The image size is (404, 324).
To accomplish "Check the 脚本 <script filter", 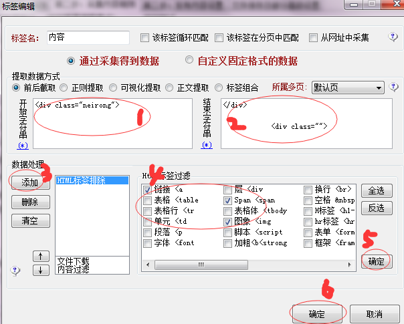I will tap(227, 232).
